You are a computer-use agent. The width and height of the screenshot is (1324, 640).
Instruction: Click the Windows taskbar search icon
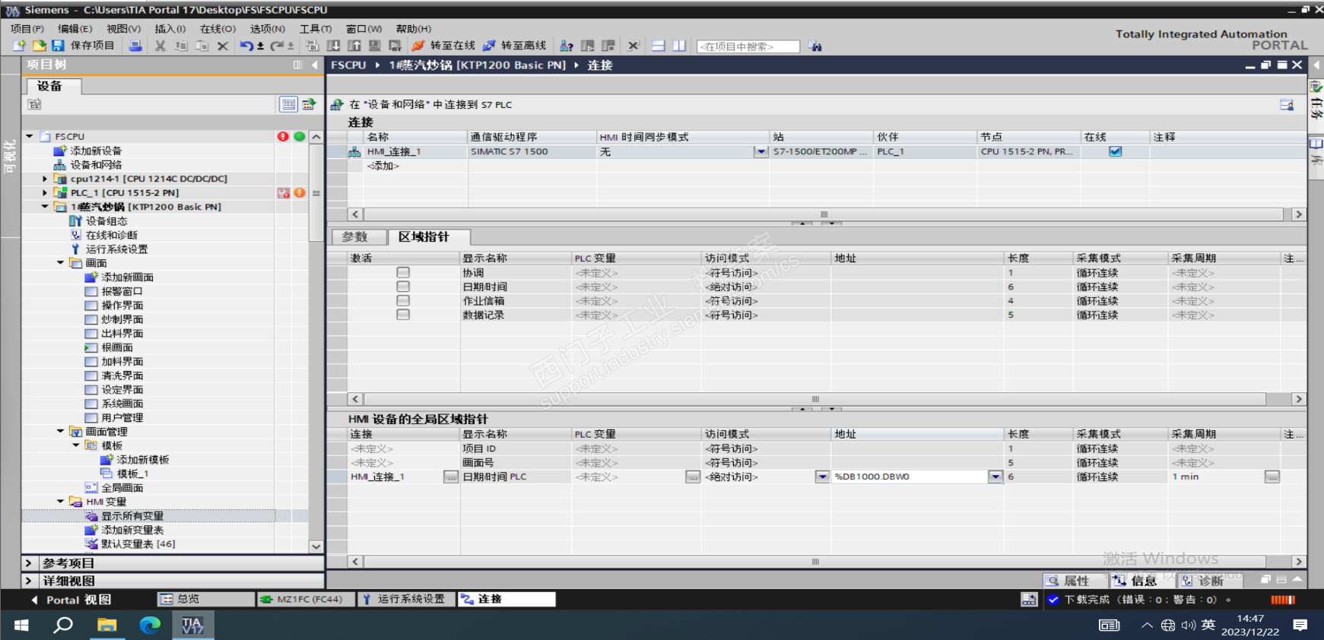[63, 625]
